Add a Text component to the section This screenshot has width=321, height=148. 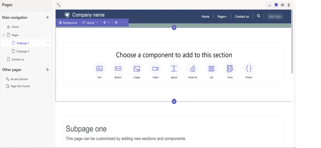point(99,69)
